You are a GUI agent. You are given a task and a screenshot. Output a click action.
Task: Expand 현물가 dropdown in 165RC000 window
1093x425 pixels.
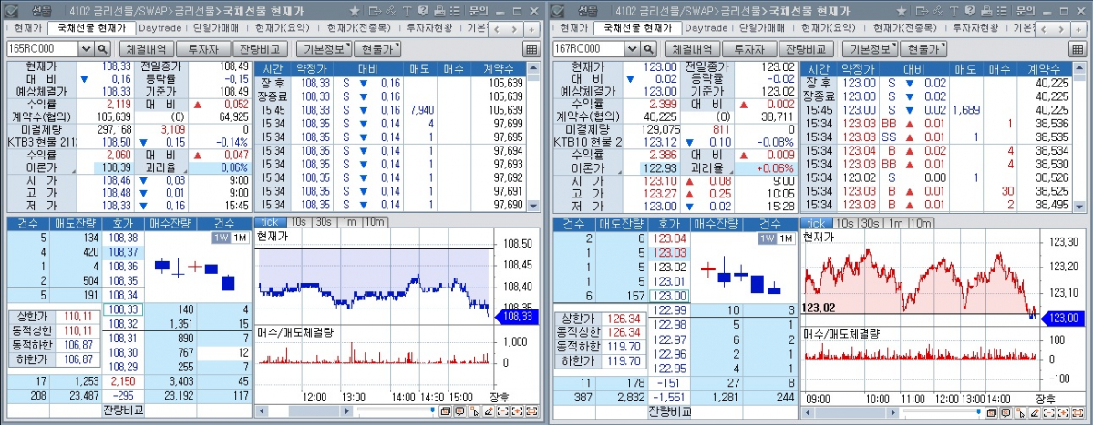[377, 49]
